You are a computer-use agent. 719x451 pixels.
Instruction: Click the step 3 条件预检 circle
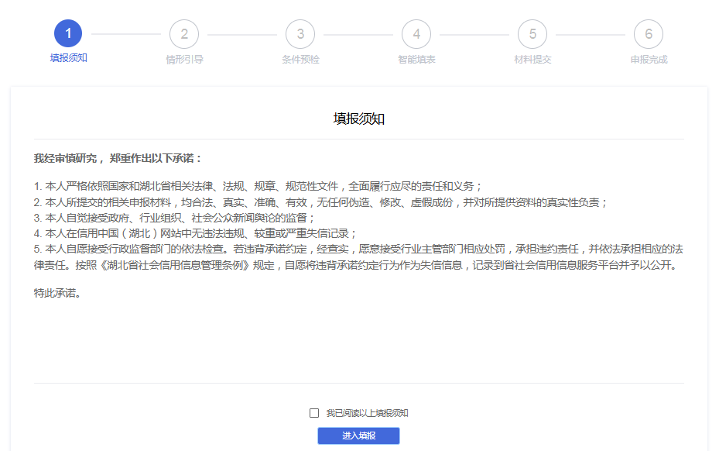[300, 33]
